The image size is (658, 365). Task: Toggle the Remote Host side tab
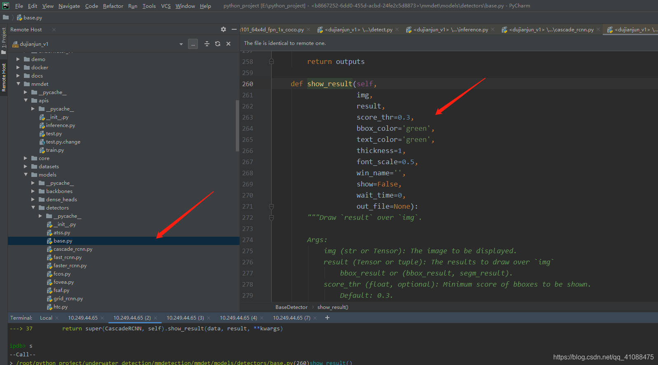(4, 77)
